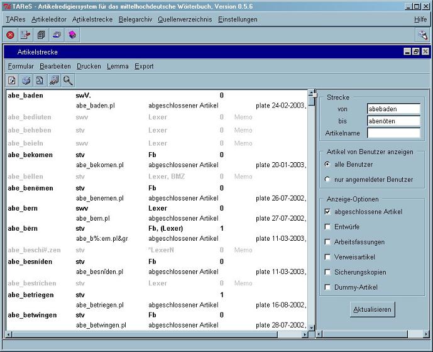Click the date 'plate 27-07-2002'
The image size is (433, 352).
280,218
